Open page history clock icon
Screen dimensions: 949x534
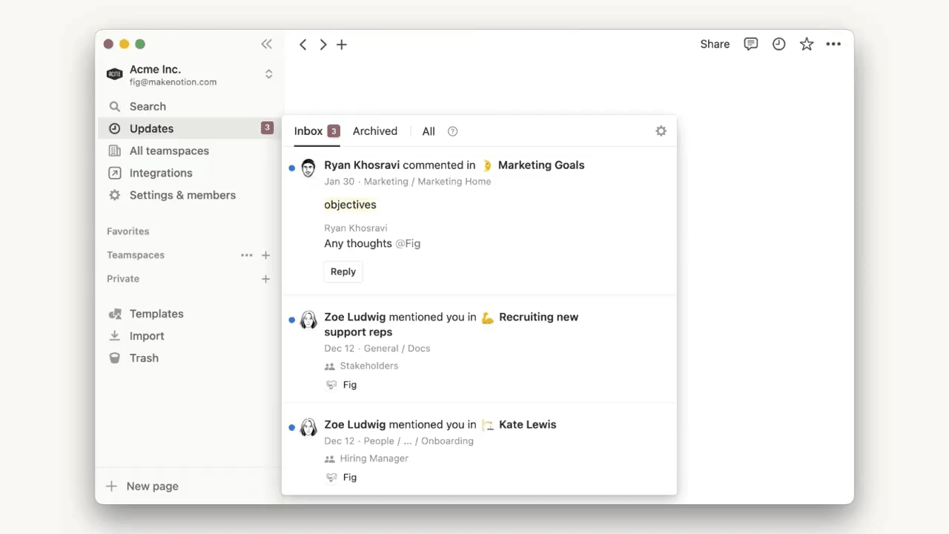(778, 44)
